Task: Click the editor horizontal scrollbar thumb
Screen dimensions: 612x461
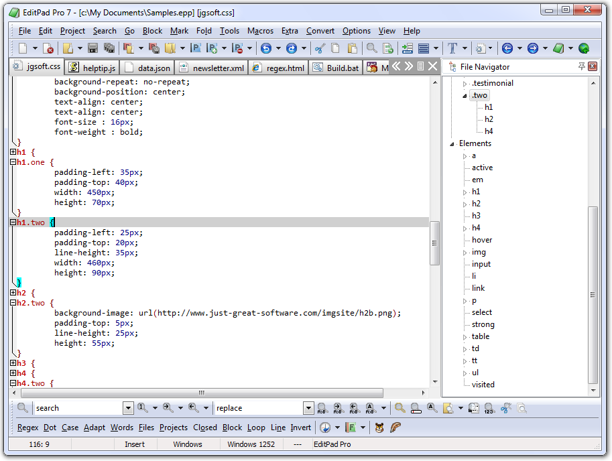Action: point(202,393)
